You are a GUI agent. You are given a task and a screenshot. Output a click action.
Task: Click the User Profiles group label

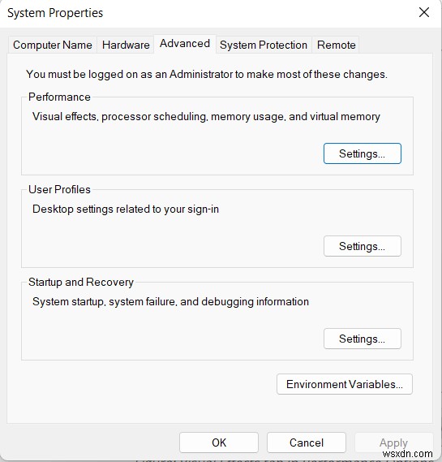[x=59, y=189]
